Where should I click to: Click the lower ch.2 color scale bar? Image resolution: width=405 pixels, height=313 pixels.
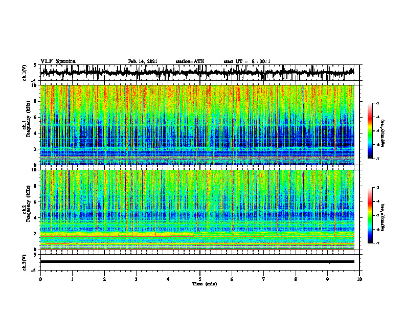370,215
